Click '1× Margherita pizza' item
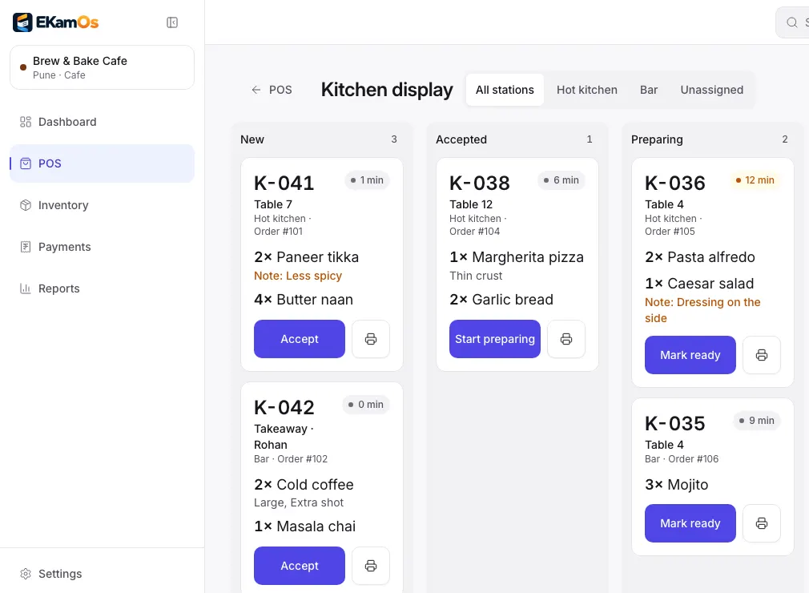The width and height of the screenshot is (809, 593). pyautogui.click(x=517, y=257)
